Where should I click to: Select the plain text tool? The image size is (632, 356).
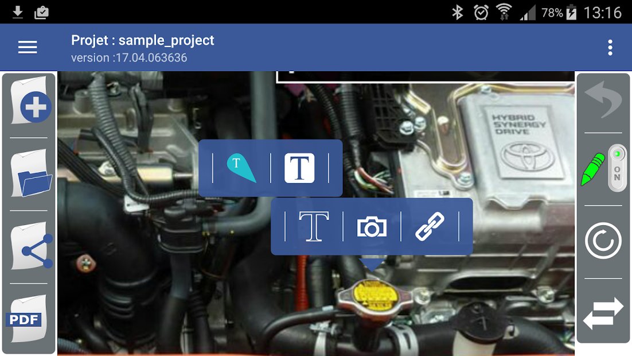[314, 226]
